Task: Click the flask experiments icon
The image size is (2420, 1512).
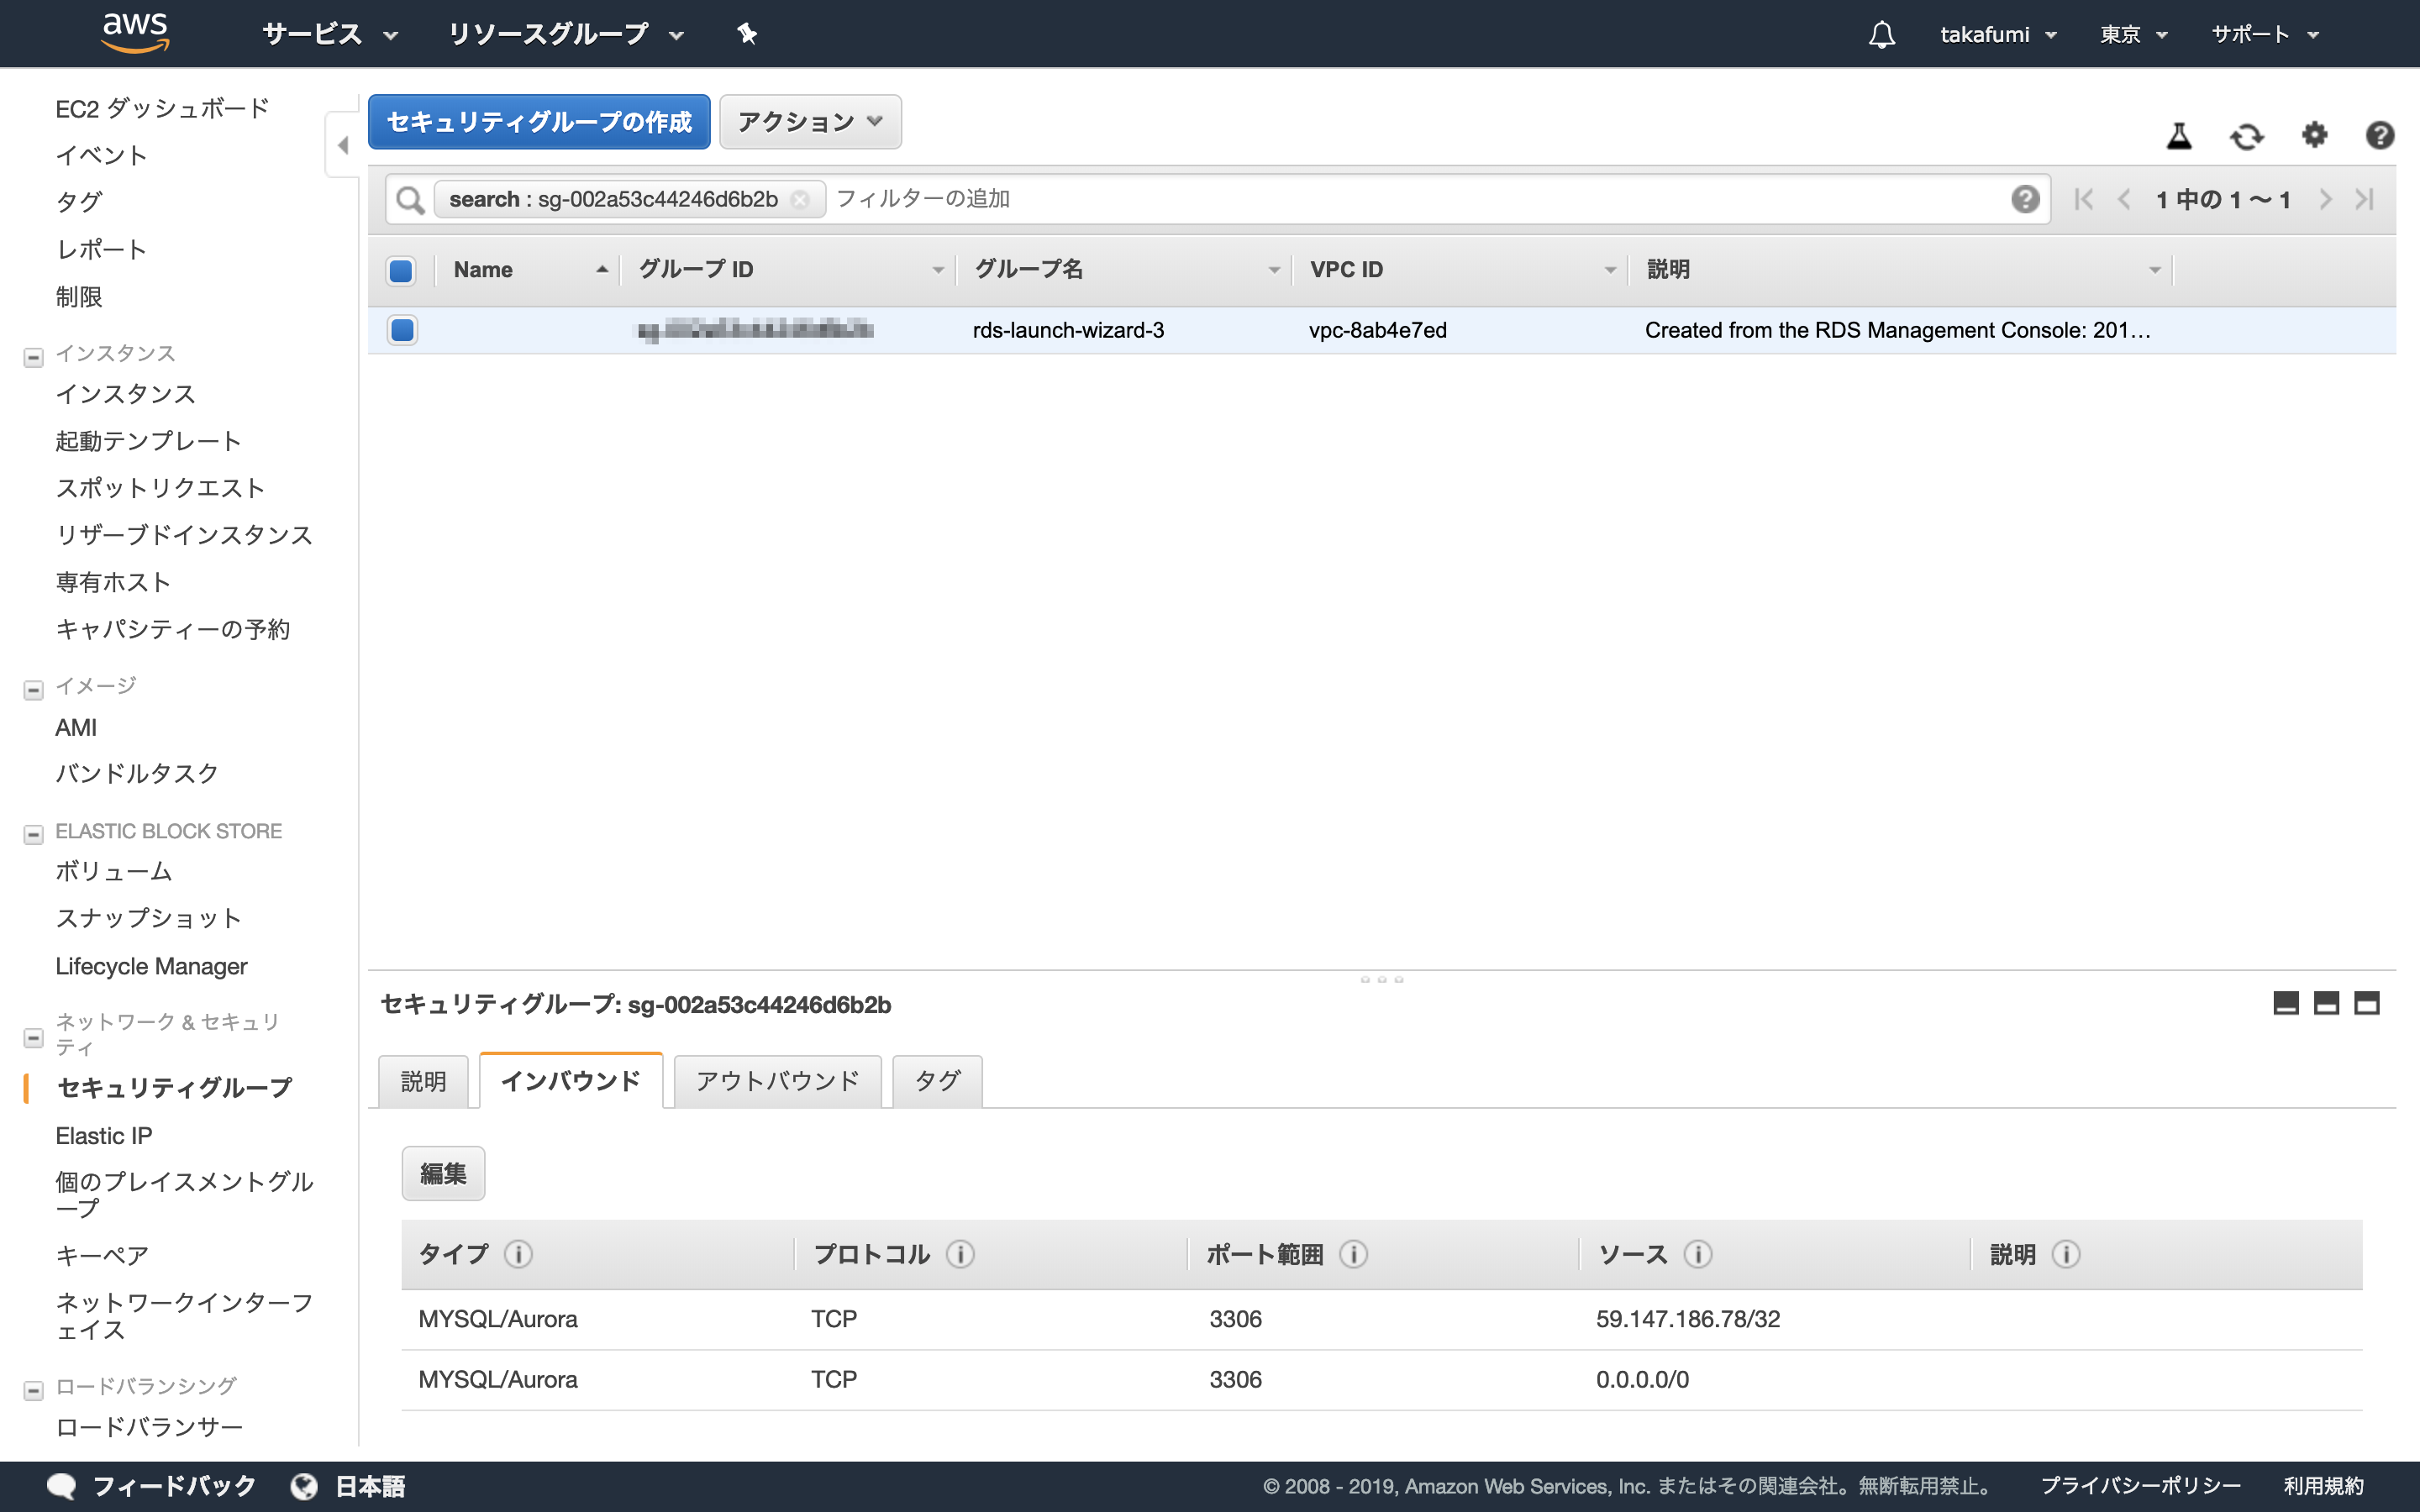Action: click(x=2179, y=135)
